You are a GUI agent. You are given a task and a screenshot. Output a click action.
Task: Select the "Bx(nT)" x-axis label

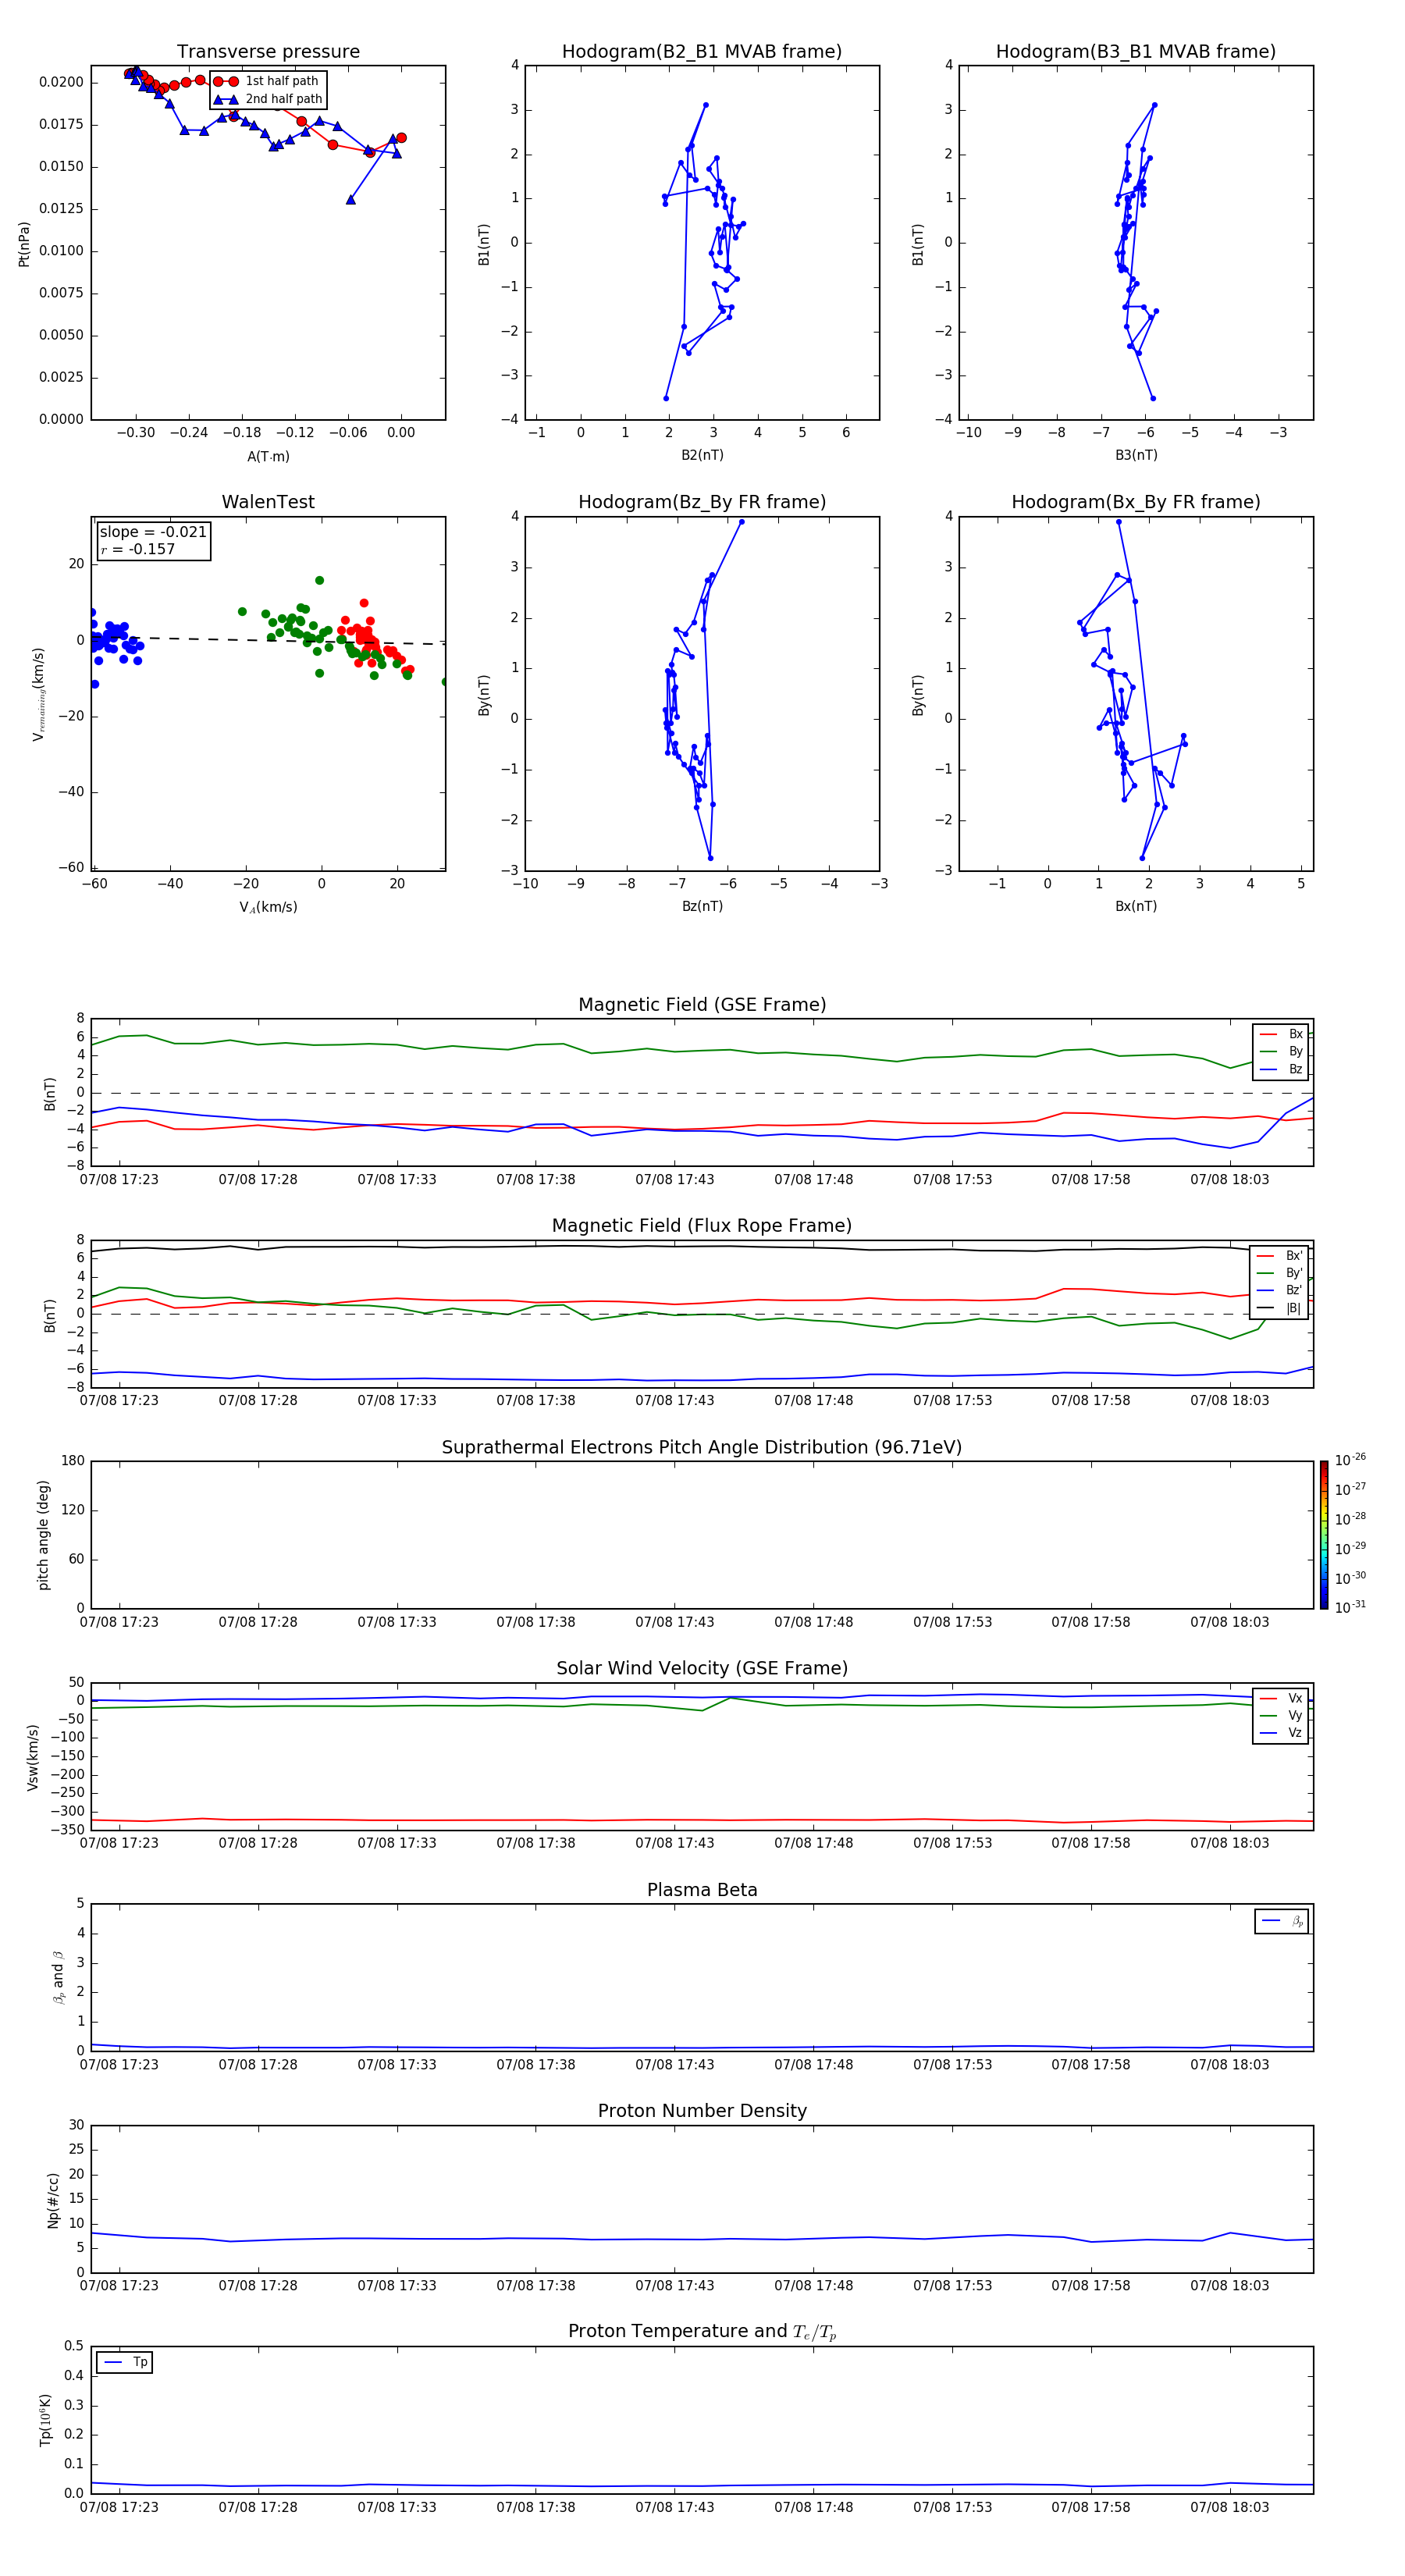(x=1136, y=907)
